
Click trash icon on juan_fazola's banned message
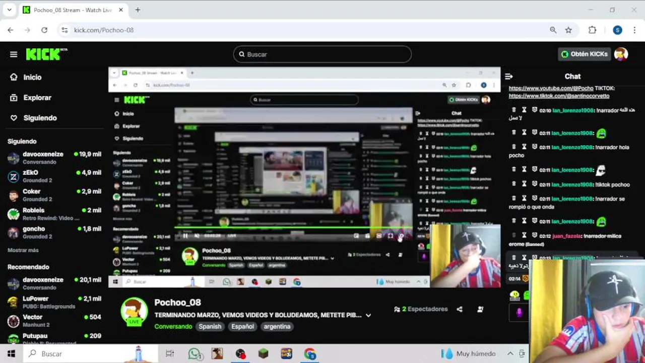(x=514, y=235)
